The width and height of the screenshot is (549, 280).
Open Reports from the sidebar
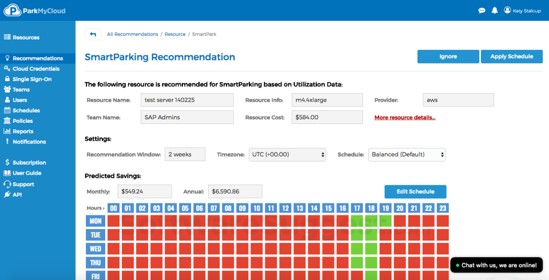coord(23,131)
